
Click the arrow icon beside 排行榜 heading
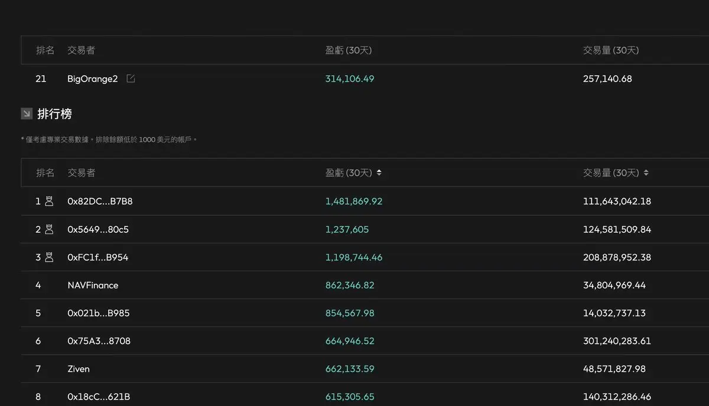[27, 113]
